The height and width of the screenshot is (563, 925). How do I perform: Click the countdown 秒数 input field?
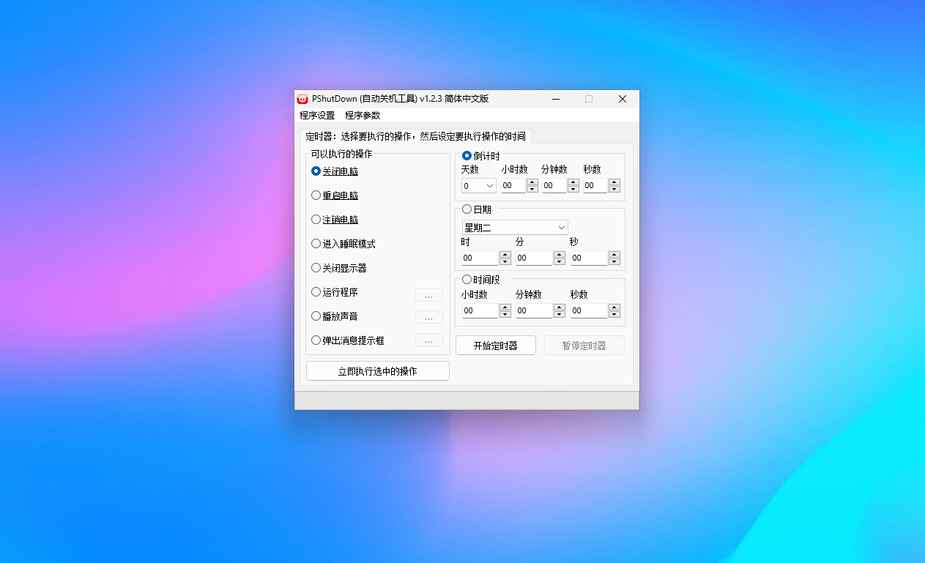(597, 185)
